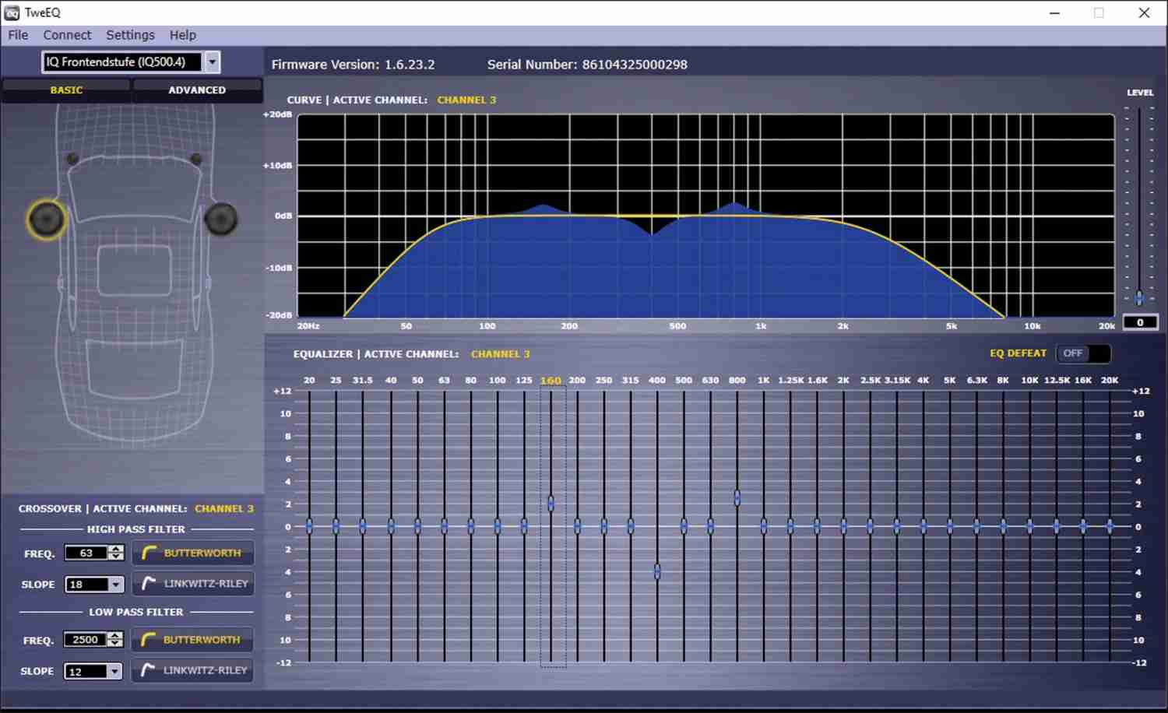Choose Butterworth for the low pass filter

192,639
